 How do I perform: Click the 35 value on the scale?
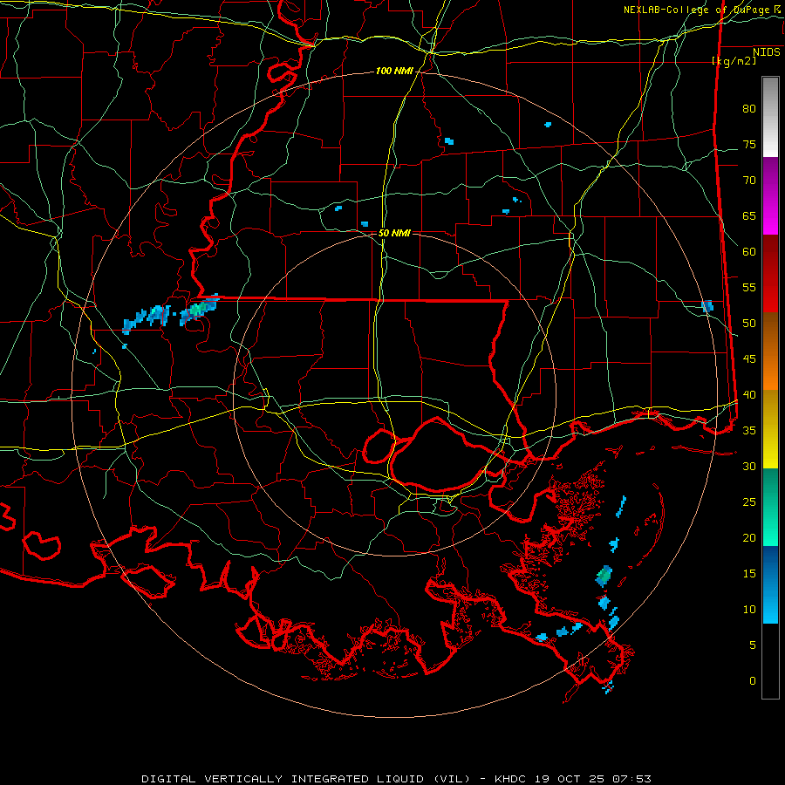pyautogui.click(x=749, y=431)
